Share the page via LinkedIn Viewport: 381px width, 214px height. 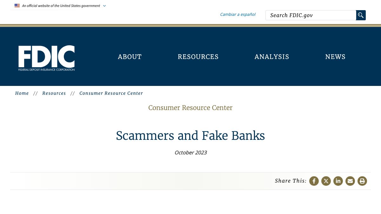(338, 181)
